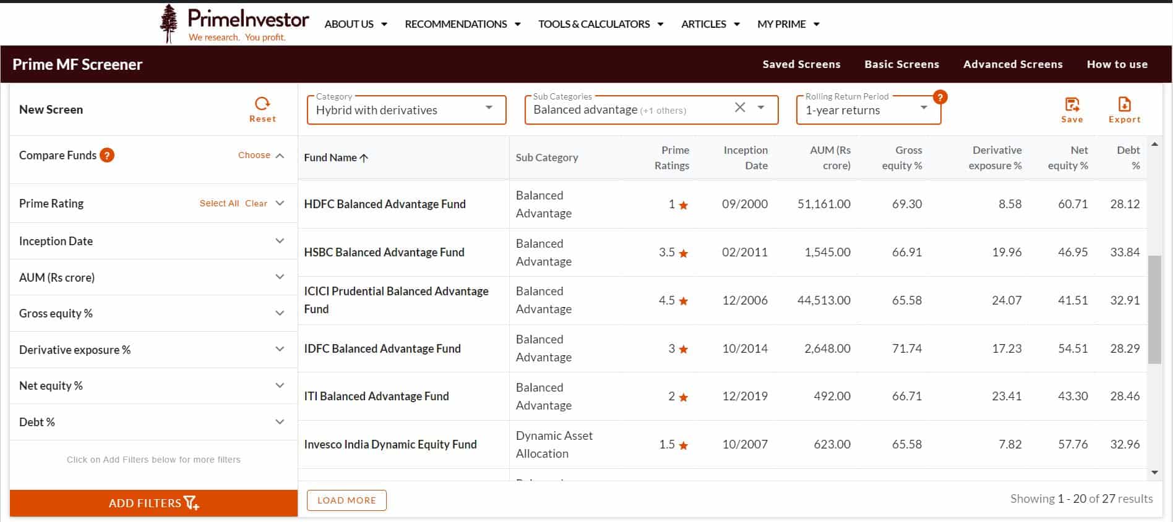The width and height of the screenshot is (1173, 522).
Task: Click the IDFC Balanced Advantage rating star
Action: coord(684,350)
